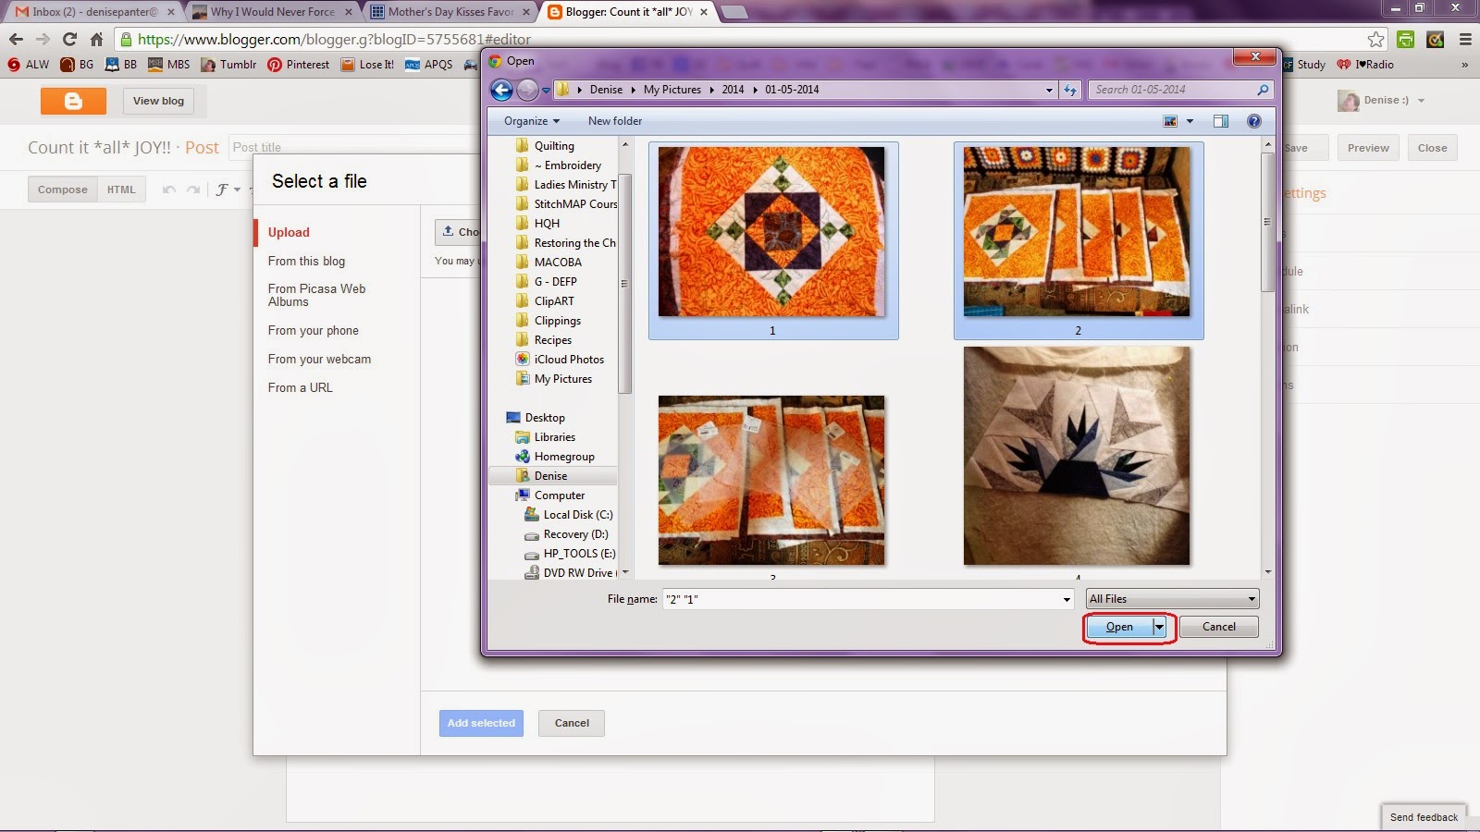The width and height of the screenshot is (1480, 832).
Task: Click the Open button
Action: tap(1119, 627)
